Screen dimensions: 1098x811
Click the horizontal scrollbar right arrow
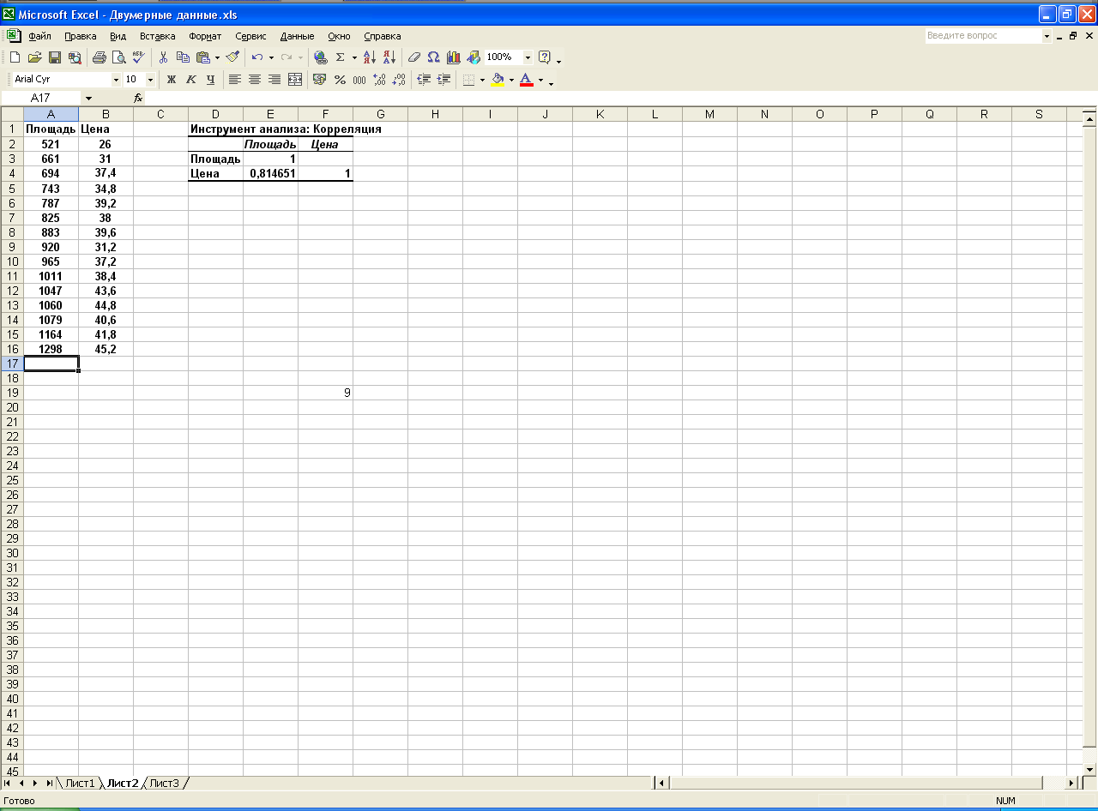click(x=1071, y=783)
